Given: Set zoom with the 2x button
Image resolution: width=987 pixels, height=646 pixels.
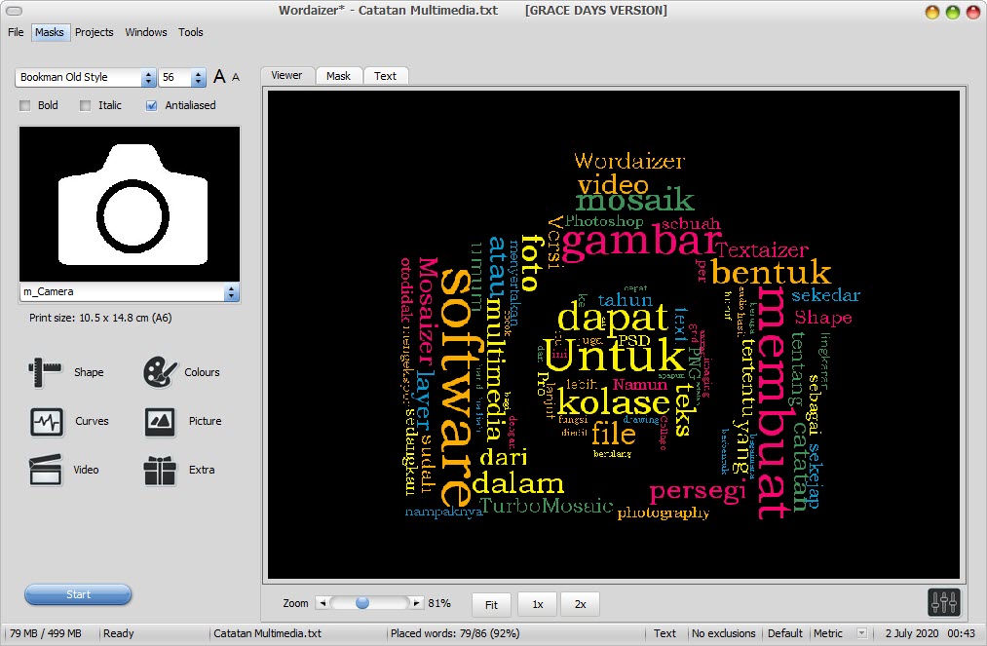Looking at the screenshot, I should pos(581,604).
